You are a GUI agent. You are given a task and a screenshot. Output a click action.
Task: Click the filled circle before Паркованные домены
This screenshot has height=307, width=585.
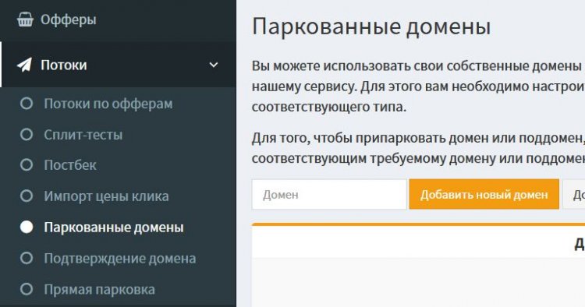click(27, 227)
